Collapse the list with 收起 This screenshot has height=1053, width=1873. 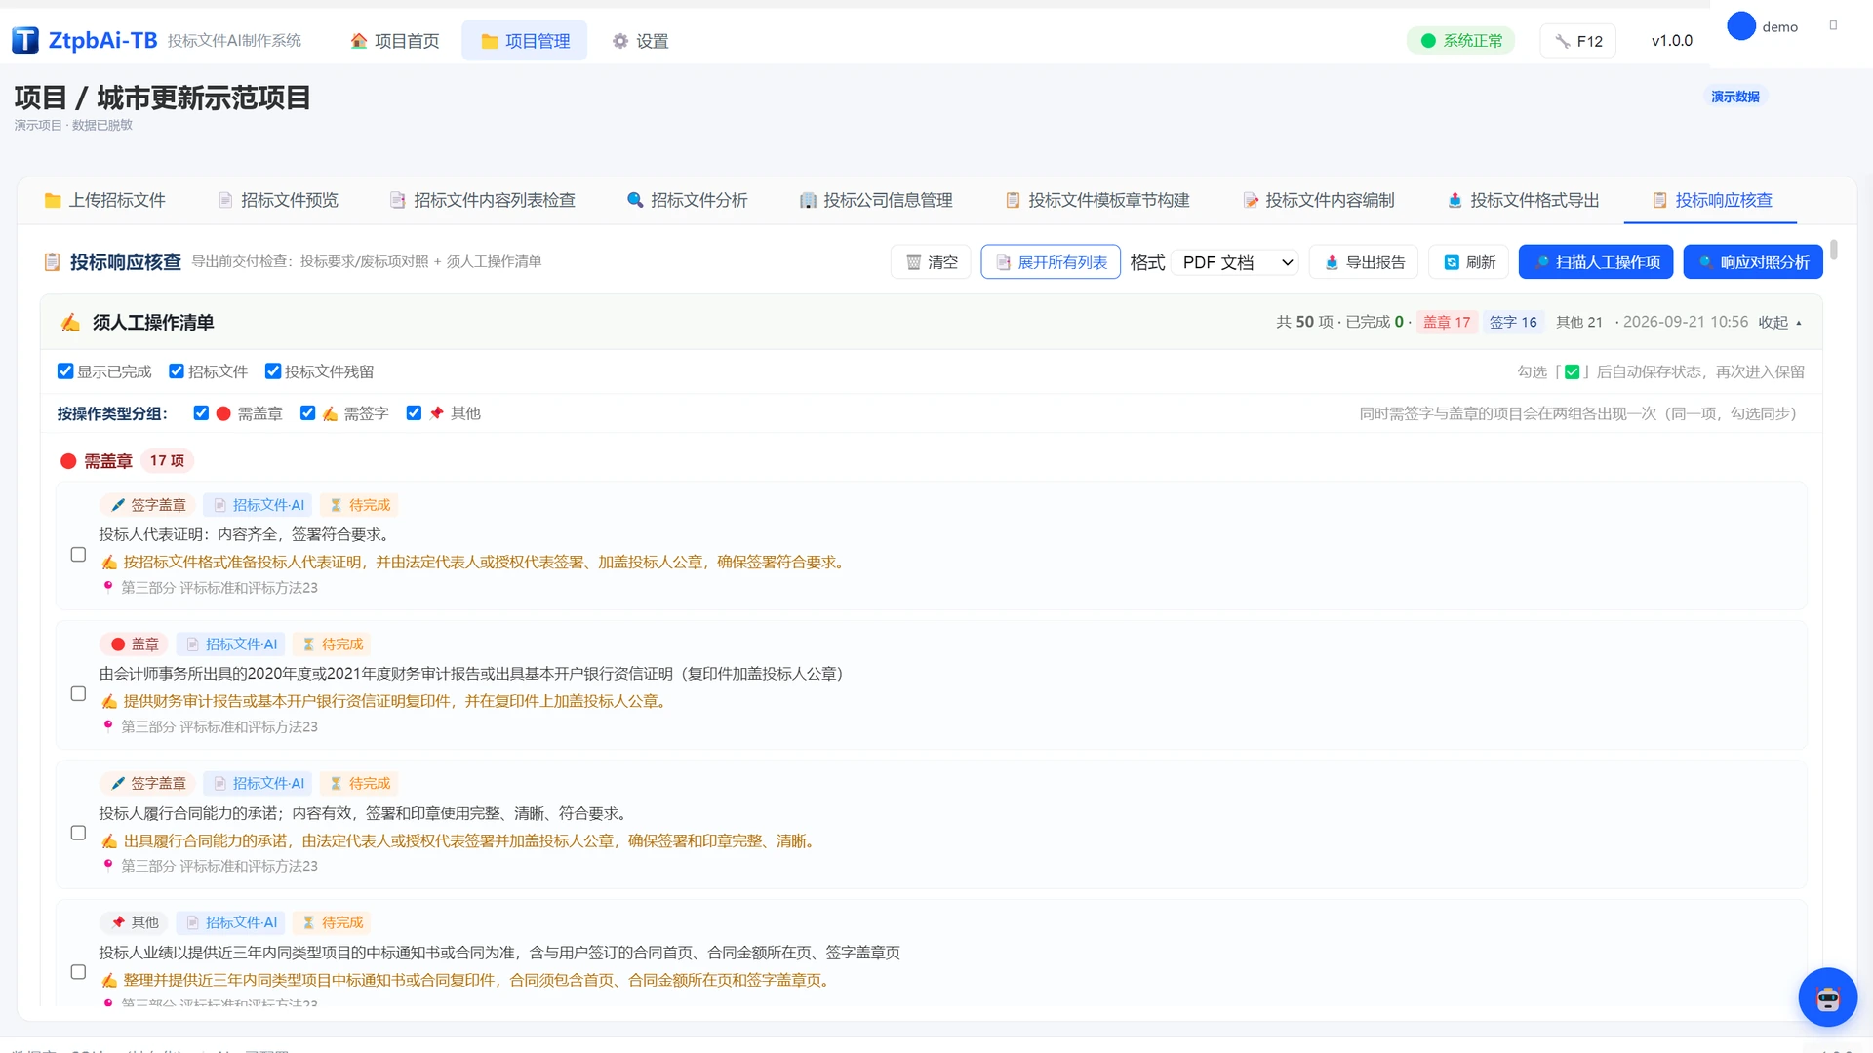click(x=1780, y=323)
